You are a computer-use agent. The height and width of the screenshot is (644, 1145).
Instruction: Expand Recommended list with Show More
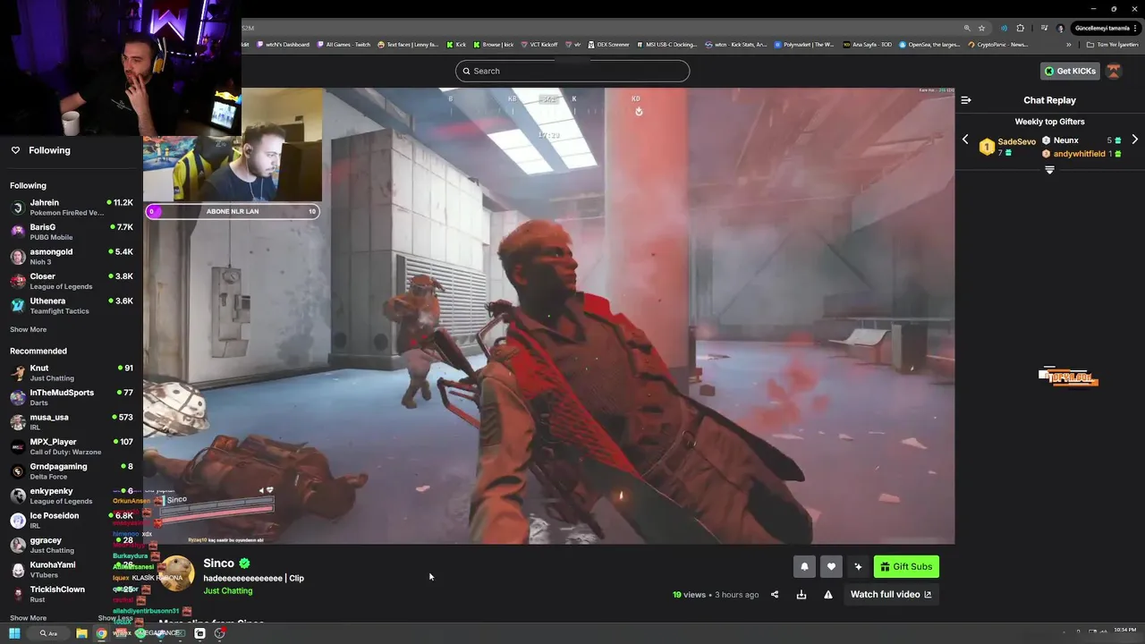coord(28,618)
